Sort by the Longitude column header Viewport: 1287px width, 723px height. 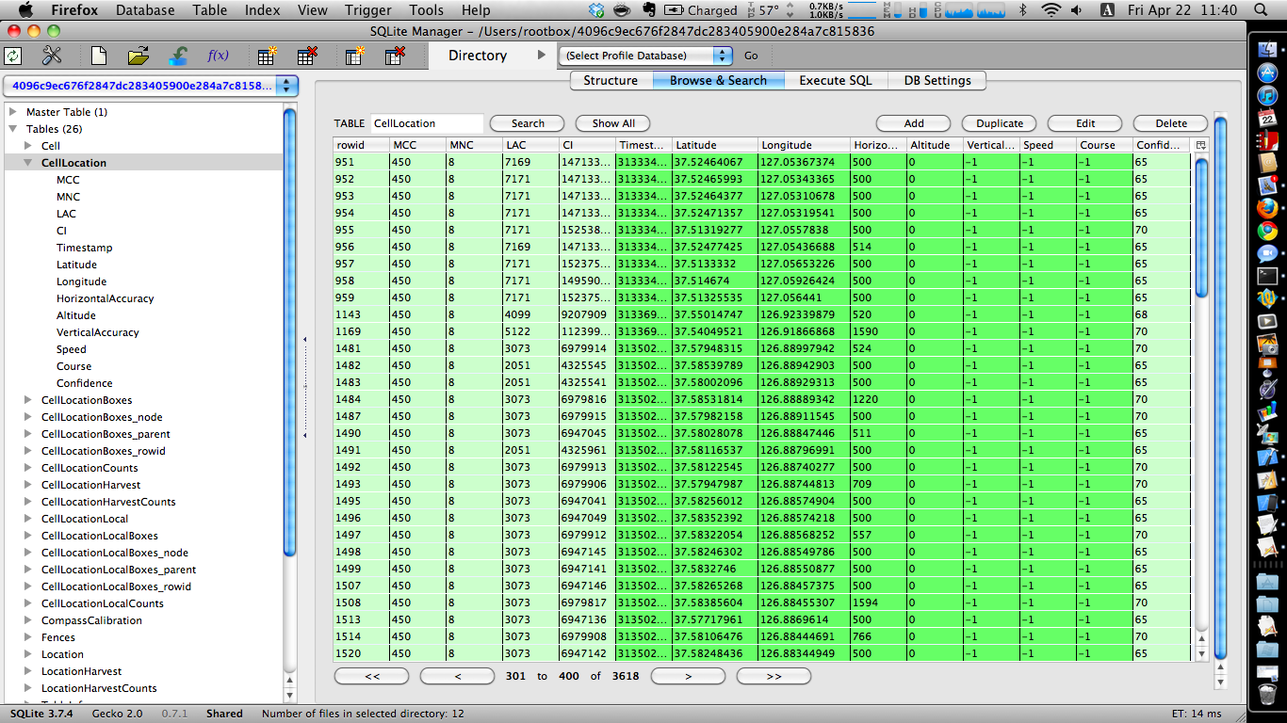coord(804,145)
